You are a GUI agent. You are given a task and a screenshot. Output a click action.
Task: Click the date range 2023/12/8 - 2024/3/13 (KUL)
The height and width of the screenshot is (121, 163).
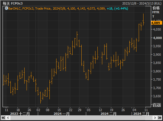pyautogui.click(x=142, y=3)
